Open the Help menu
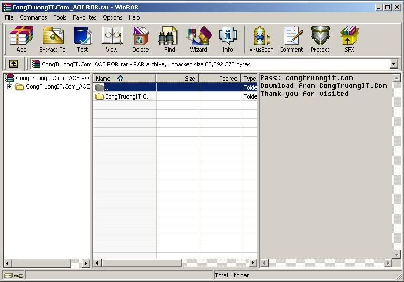 (x=134, y=17)
